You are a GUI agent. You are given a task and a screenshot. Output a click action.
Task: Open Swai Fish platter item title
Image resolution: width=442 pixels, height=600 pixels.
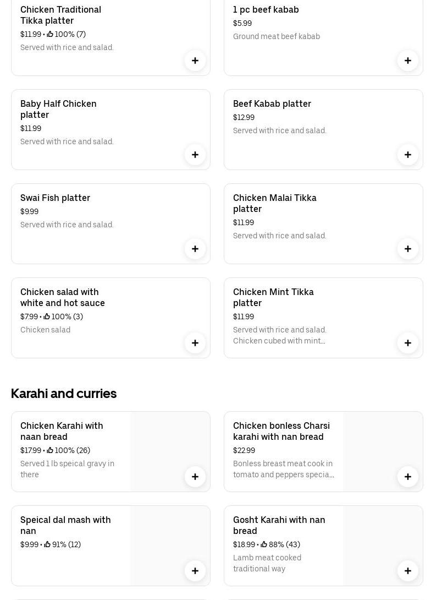point(55,198)
